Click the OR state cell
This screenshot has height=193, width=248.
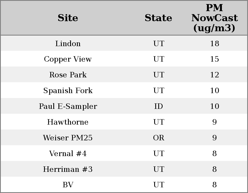(x=159, y=138)
